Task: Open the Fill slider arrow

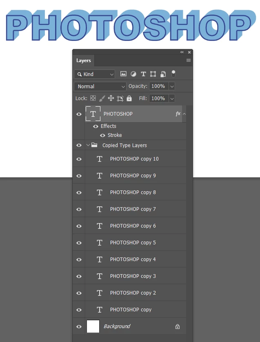Action: pos(172,98)
